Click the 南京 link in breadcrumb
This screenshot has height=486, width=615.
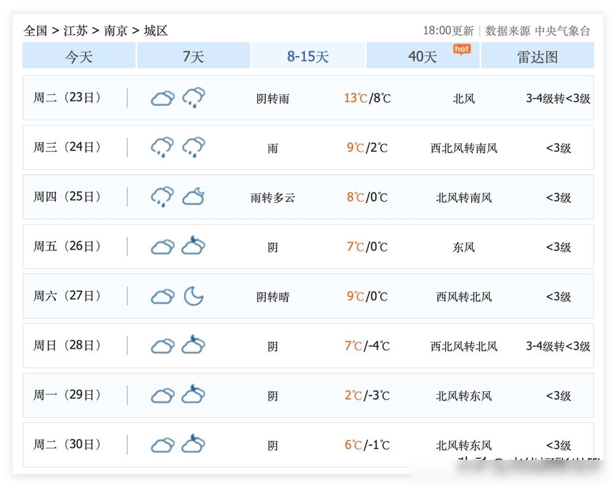tap(116, 30)
